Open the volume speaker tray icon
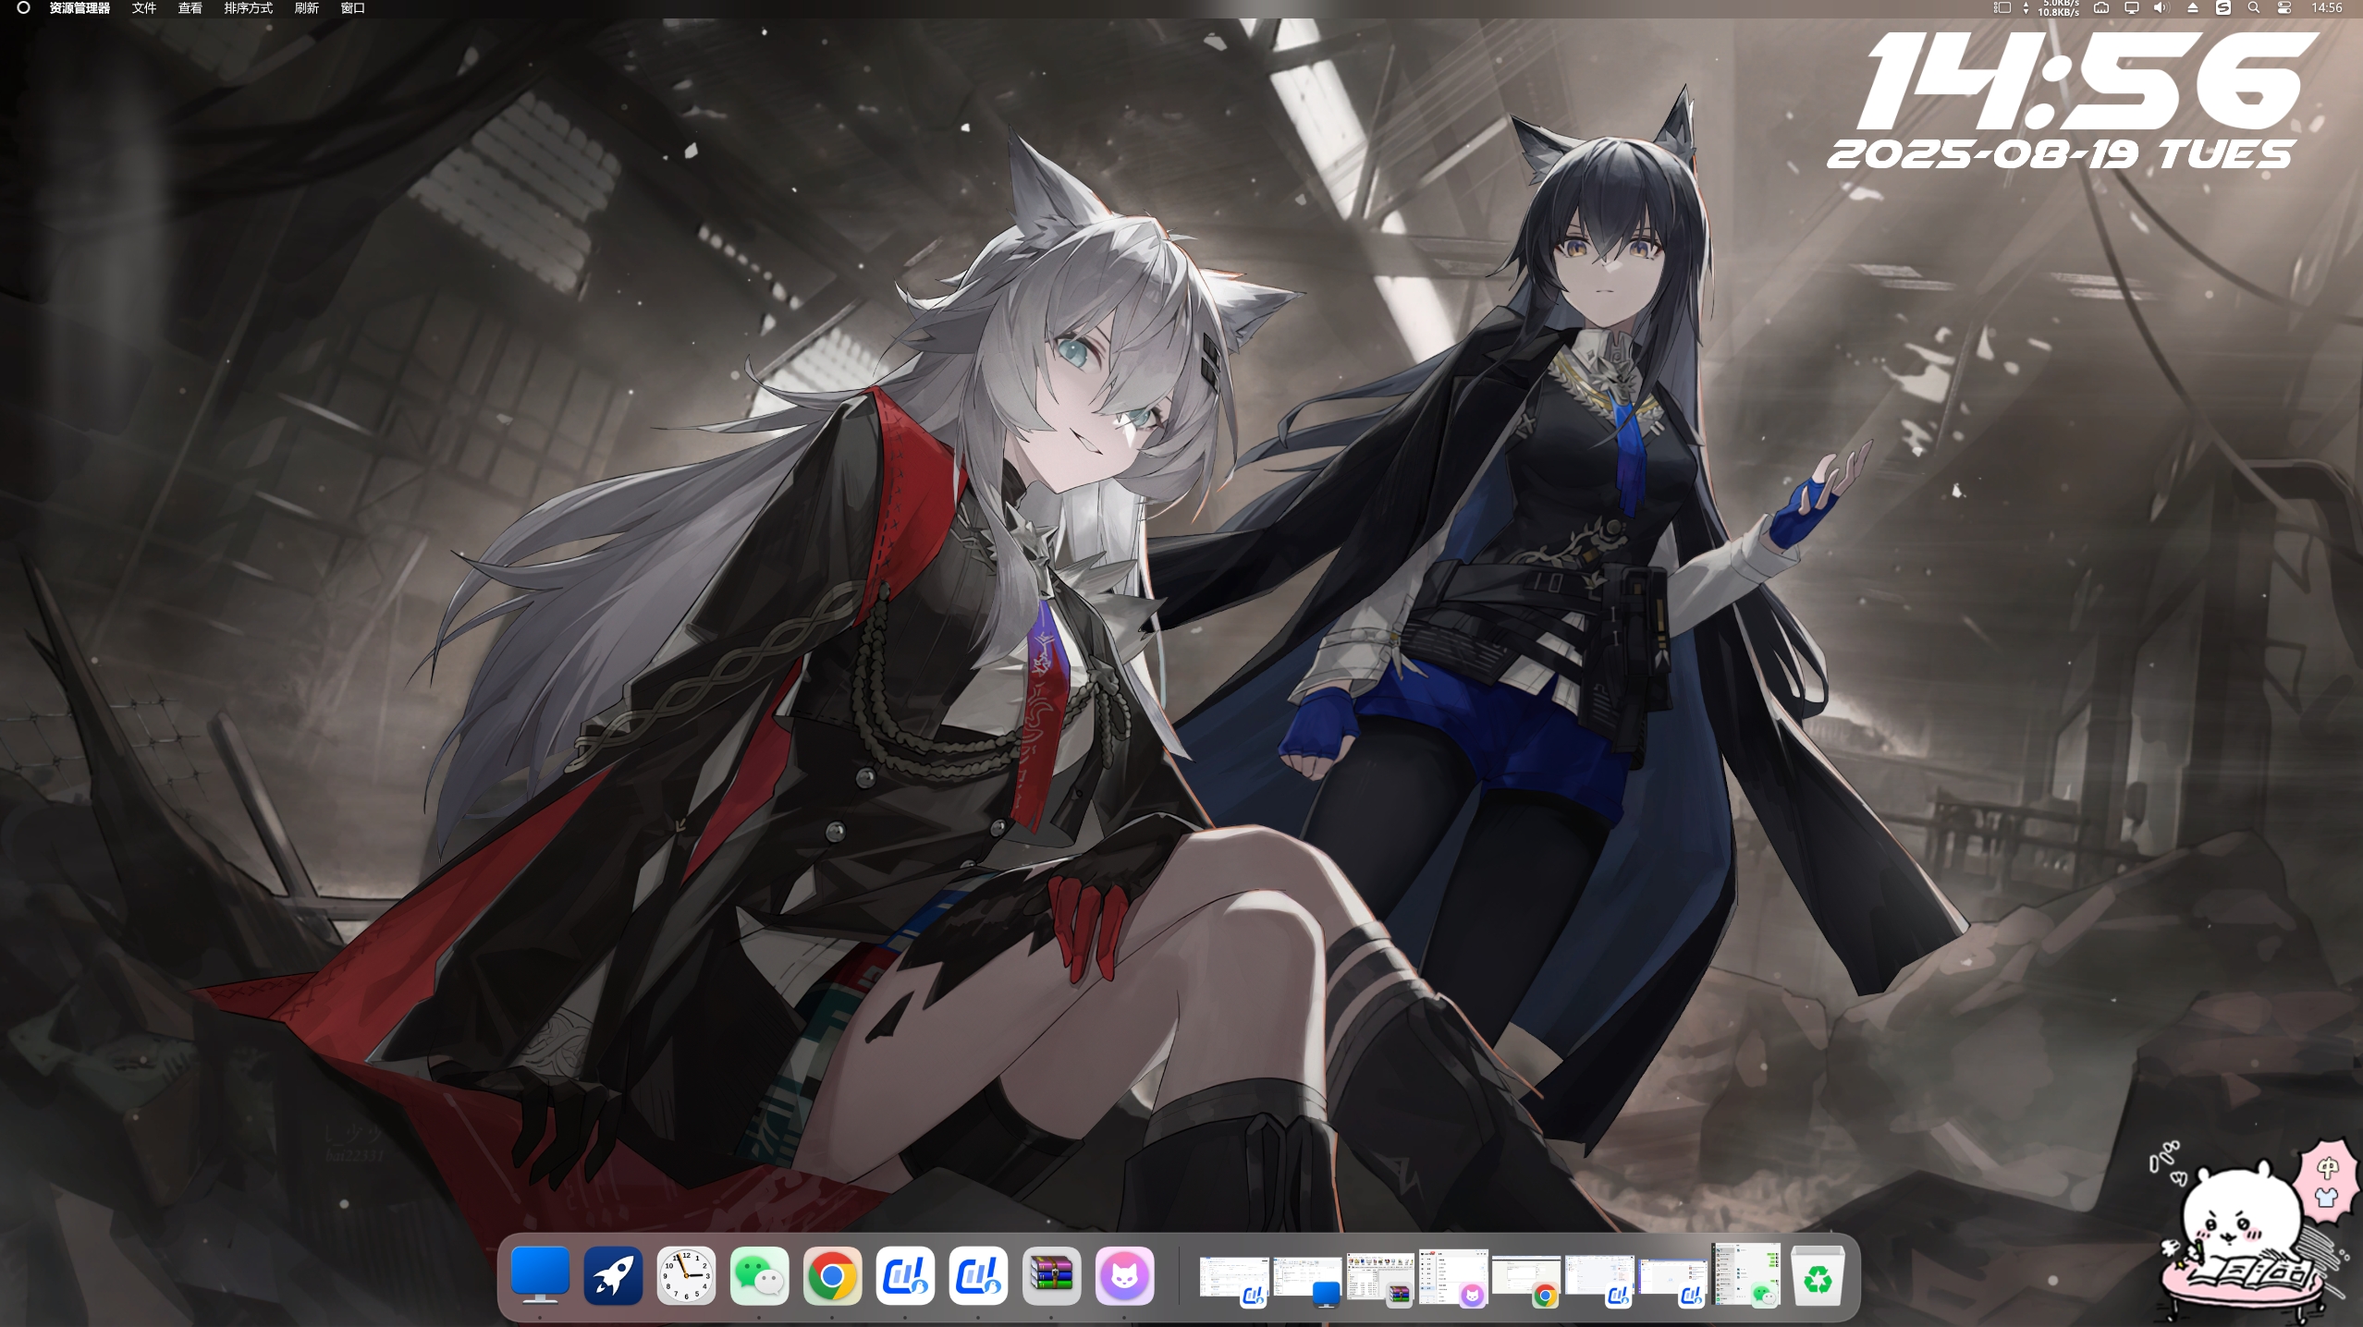2363x1327 pixels. click(2161, 7)
